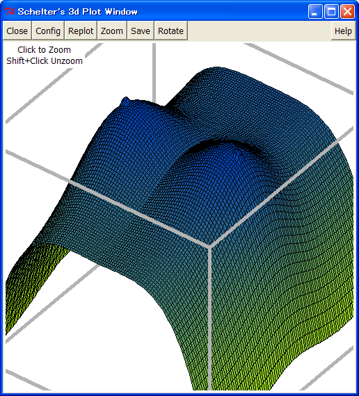Save the current plot
This screenshot has width=359, height=396.
pyautogui.click(x=141, y=31)
